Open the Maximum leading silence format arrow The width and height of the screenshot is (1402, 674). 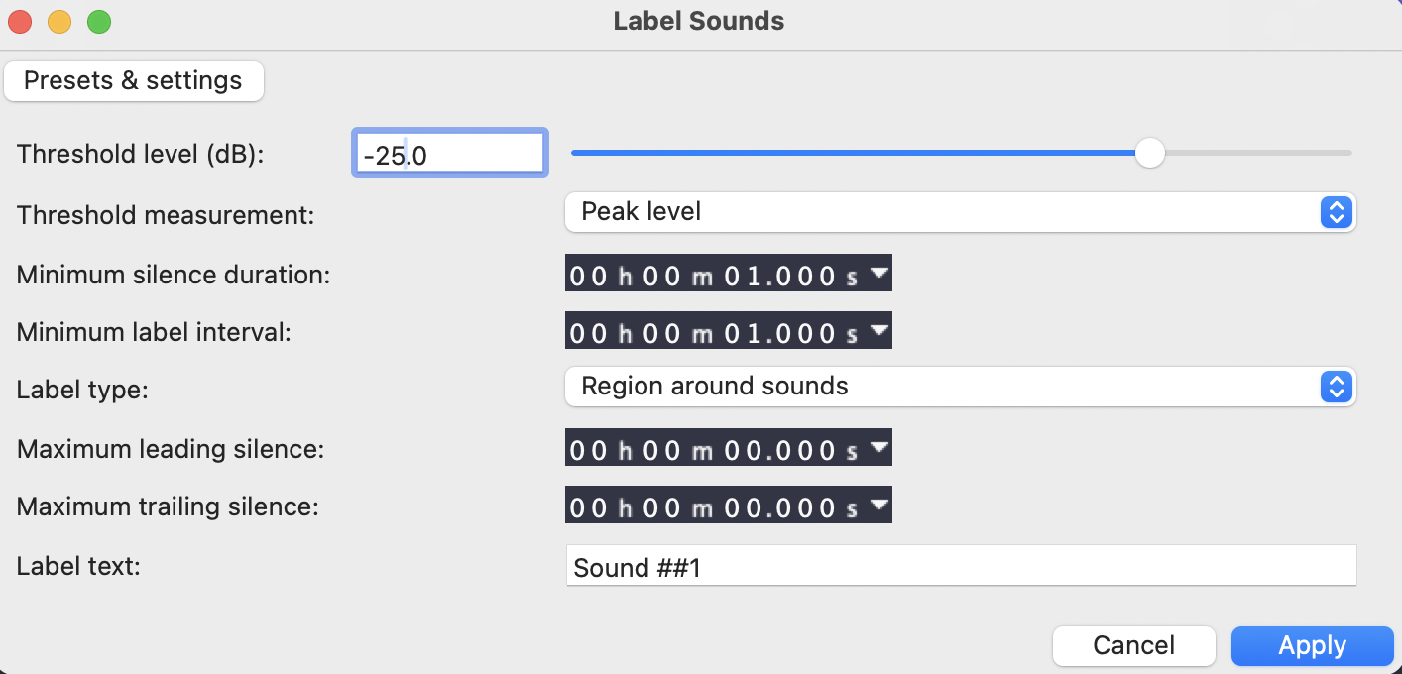point(878,448)
